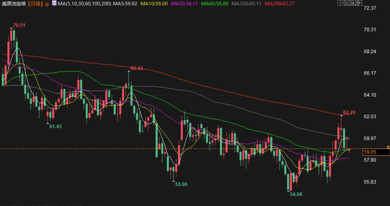Click the red MA200:62.27 legend value
Viewport: 390px width, 206px height.
tap(280, 4)
